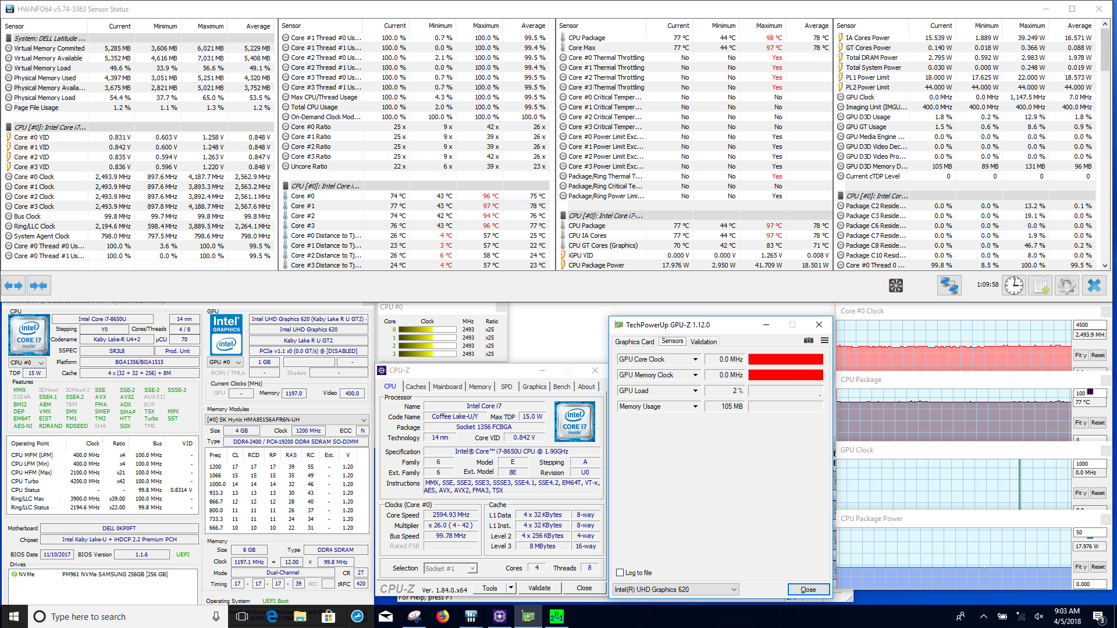
Task: Expand the GPU Core Clock dropdown
Action: pyautogui.click(x=695, y=359)
